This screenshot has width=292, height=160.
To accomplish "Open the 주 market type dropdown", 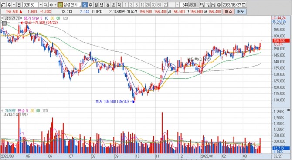I will [14, 5].
